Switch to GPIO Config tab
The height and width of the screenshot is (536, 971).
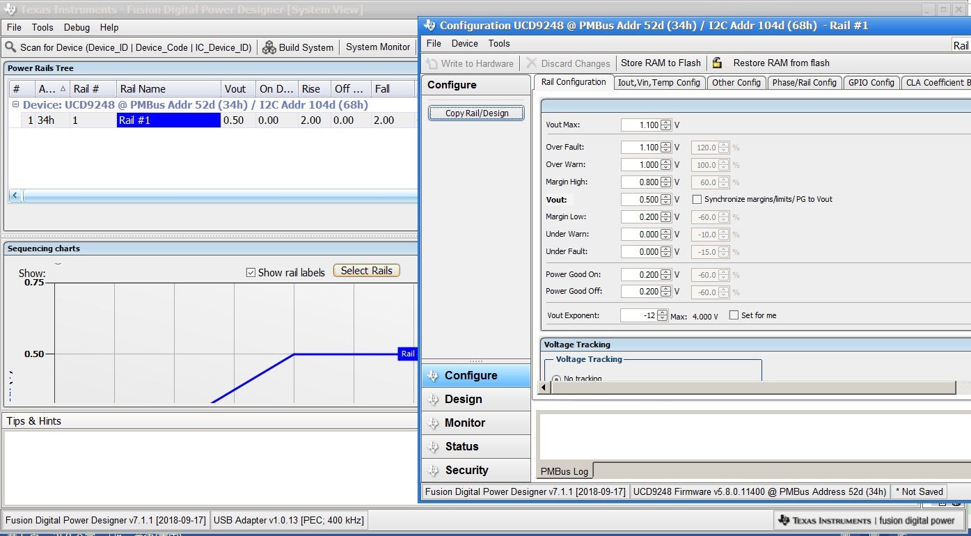point(871,82)
